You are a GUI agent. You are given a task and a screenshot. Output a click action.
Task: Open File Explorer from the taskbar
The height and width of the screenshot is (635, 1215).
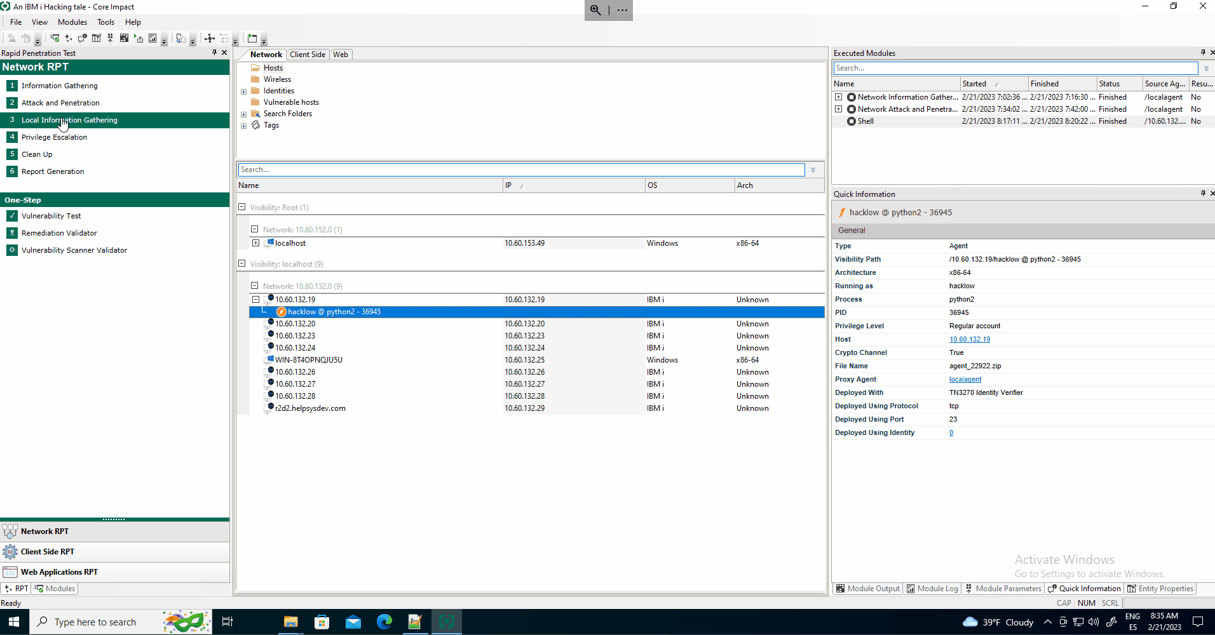point(290,622)
